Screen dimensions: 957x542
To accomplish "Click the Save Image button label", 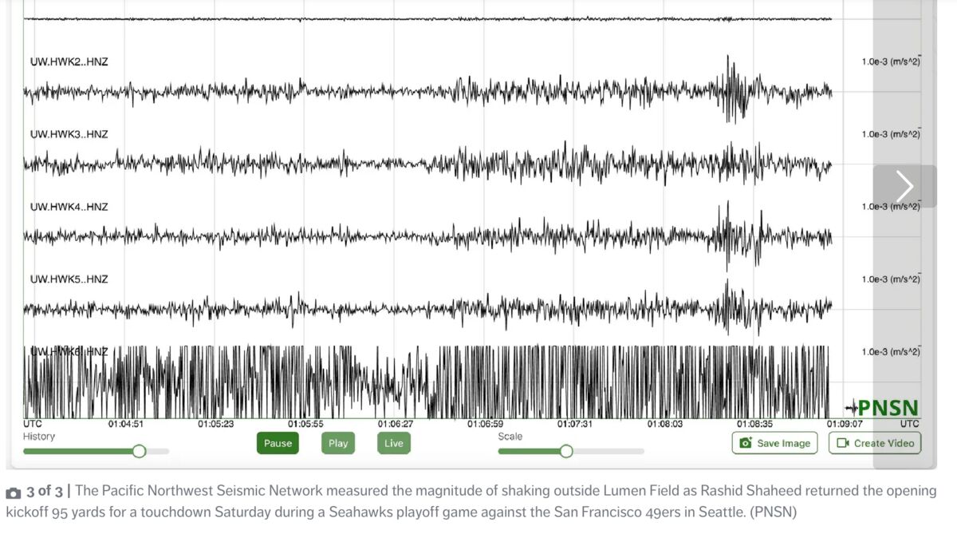I will click(x=783, y=443).
